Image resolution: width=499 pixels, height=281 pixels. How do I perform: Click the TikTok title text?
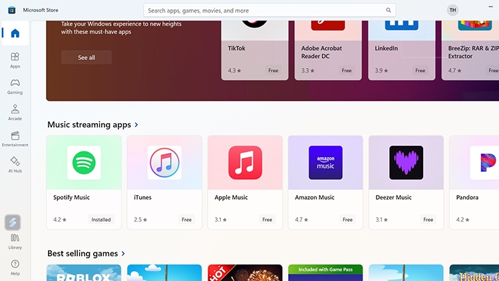236,49
